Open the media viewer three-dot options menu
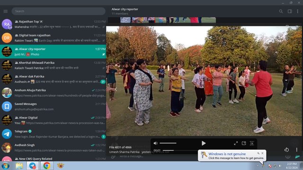Screen dimensions: 303x170 coord(297,150)
